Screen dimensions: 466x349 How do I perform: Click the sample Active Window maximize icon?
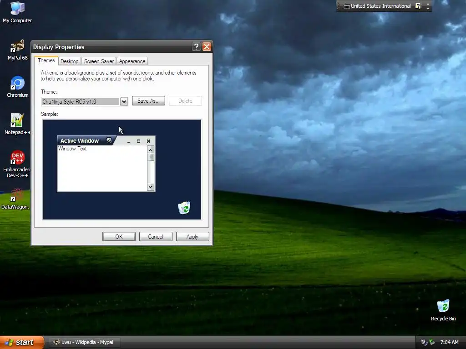tap(138, 141)
